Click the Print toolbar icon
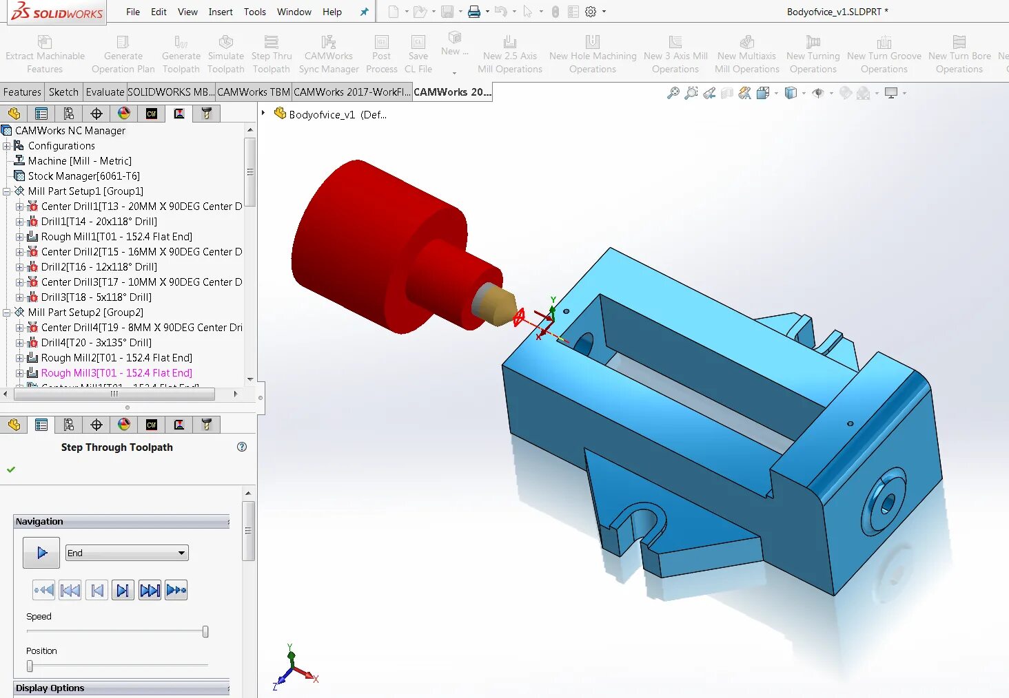Image resolution: width=1009 pixels, height=698 pixels. click(473, 12)
